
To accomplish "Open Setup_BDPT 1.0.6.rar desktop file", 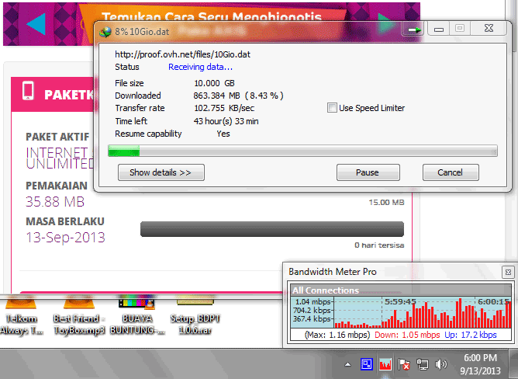I will pos(195,315).
